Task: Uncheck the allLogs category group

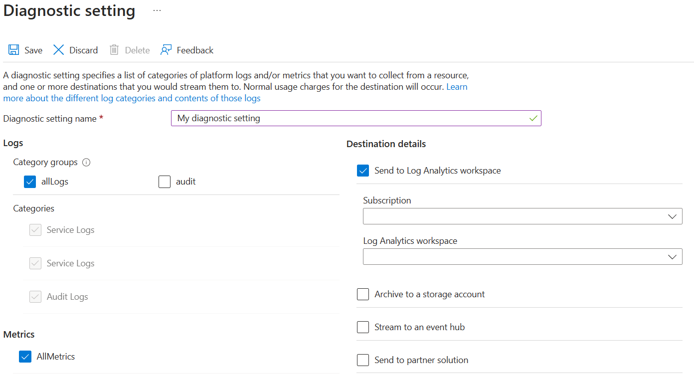Action: 30,182
